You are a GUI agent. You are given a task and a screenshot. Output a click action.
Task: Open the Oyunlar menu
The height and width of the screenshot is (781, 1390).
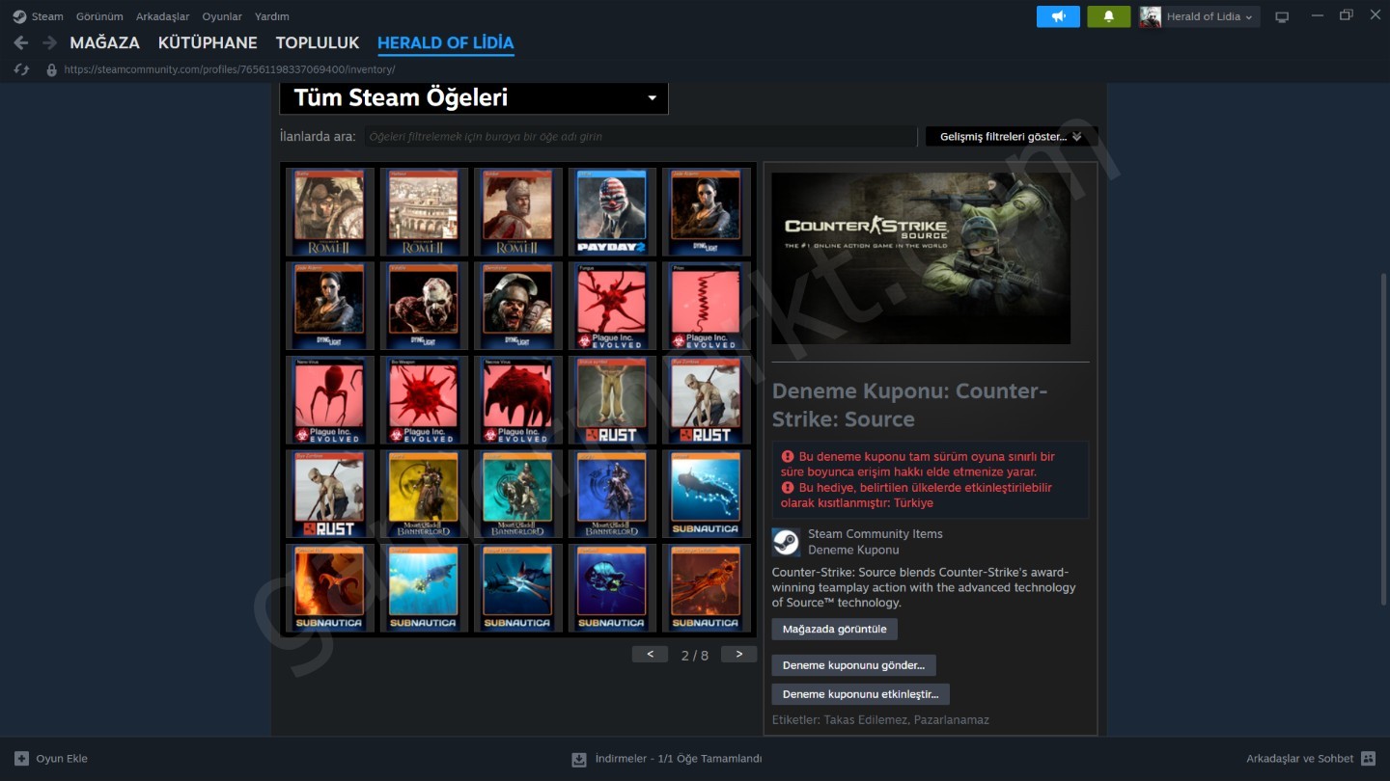(x=222, y=16)
